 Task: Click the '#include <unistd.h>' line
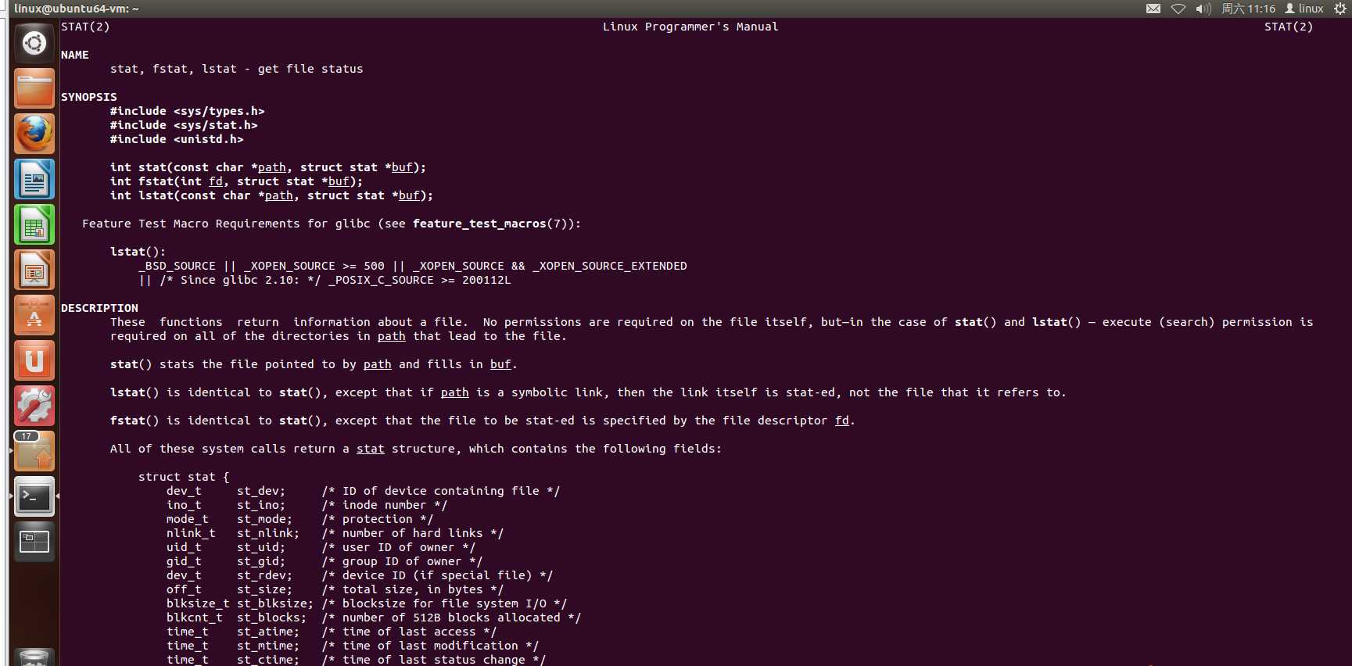[x=177, y=139]
